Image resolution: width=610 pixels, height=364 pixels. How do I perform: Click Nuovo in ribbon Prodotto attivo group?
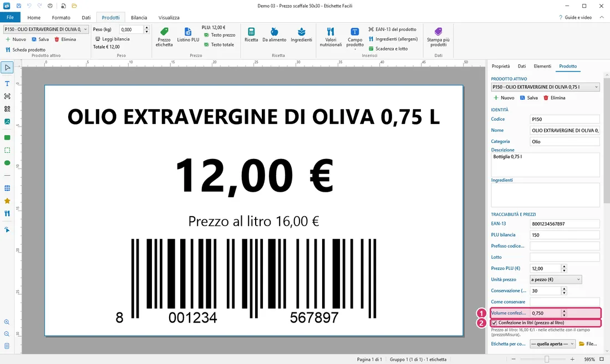click(x=16, y=39)
